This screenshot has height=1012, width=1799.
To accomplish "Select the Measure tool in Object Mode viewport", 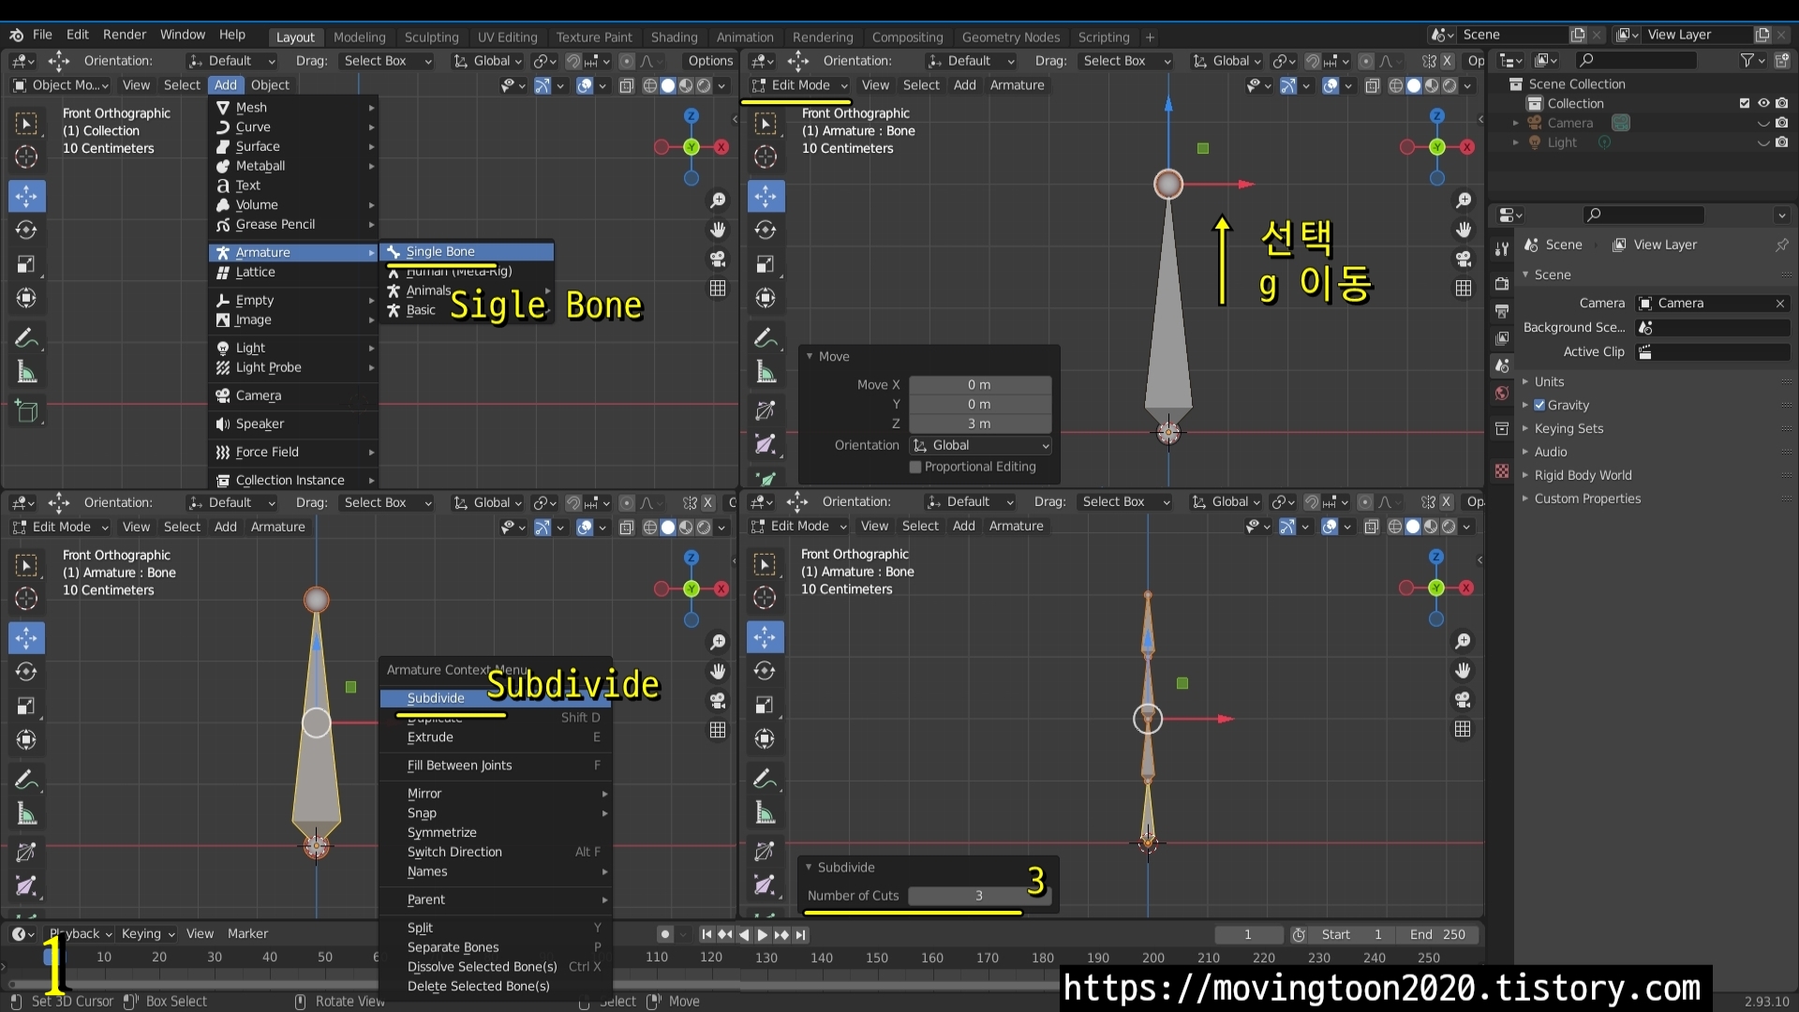I will [x=26, y=373].
